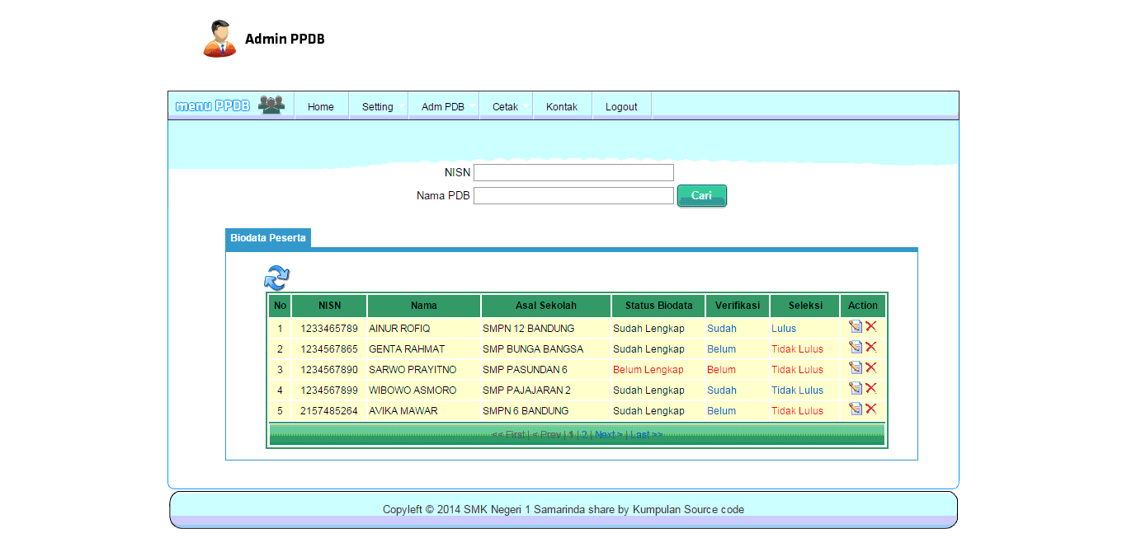
Task: Delete the GENTA RAHMAT row
Action: pyautogui.click(x=870, y=347)
